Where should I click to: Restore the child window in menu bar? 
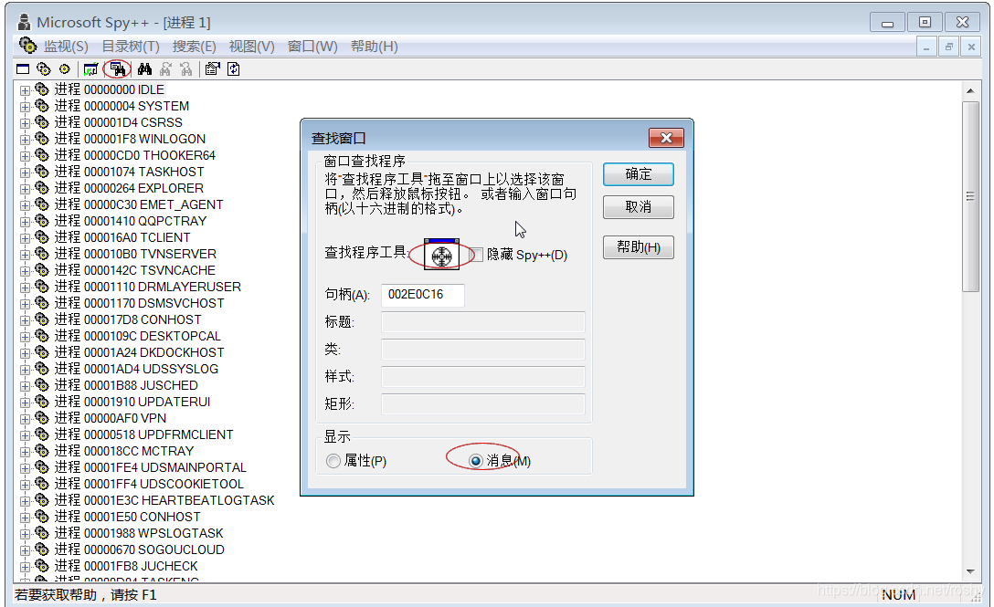(949, 47)
